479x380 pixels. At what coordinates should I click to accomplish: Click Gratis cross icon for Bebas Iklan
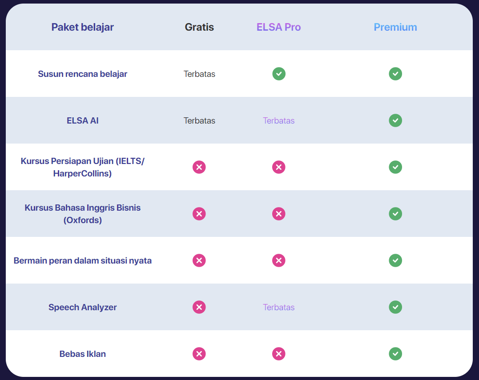click(199, 354)
